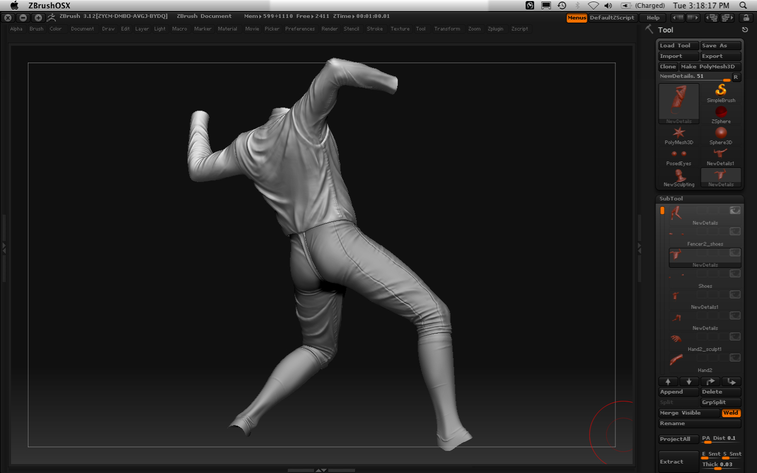757x473 pixels.
Task: Select subtool up arrow button
Action: pos(668,381)
